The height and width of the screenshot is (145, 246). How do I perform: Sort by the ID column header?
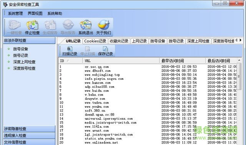[x=70, y=61]
